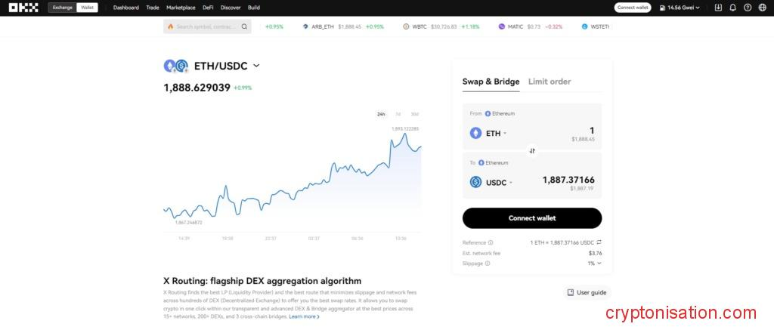Swap the From and To tokens
Screen dimensions: 774x330
tap(532, 150)
